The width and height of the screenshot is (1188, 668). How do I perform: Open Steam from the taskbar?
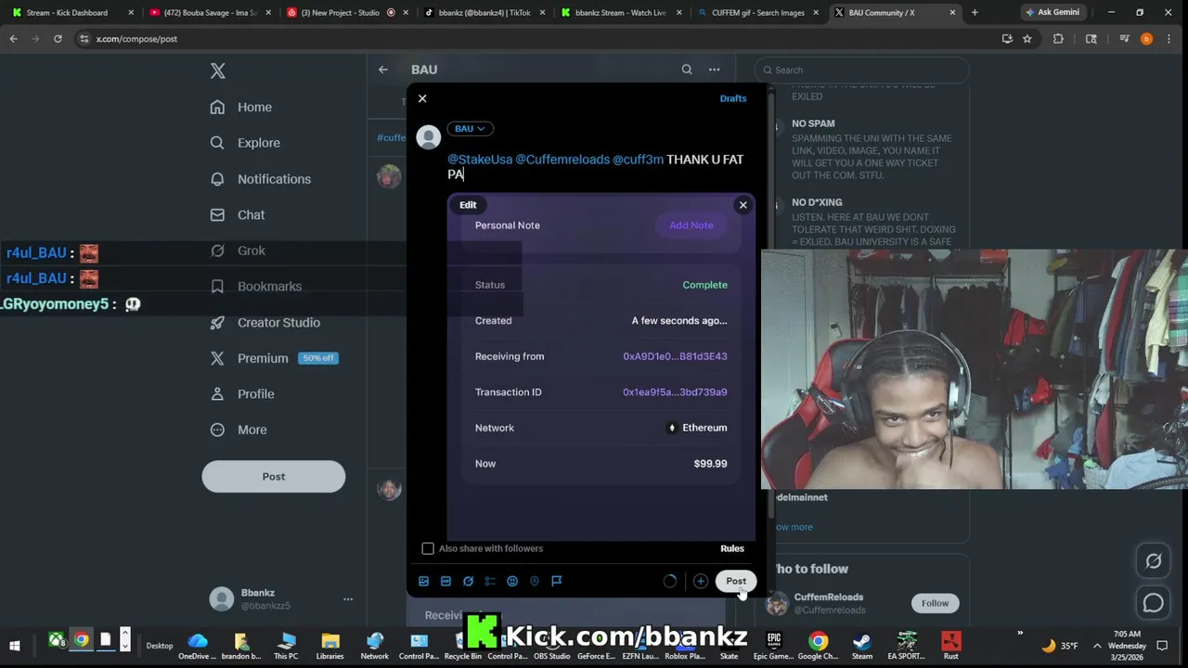point(862,645)
